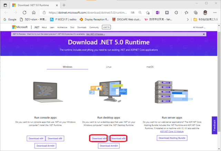
Task: Open the Learn menu item
Action: 52,27
